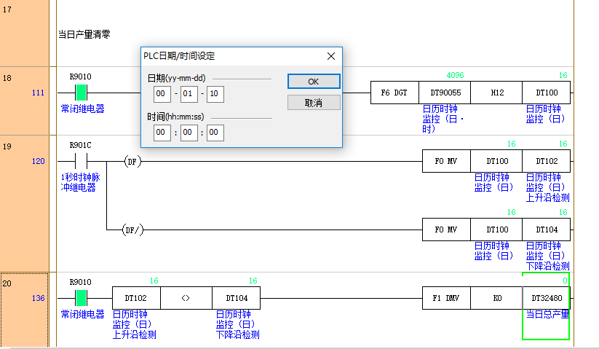Click the 取消 cancel button
Screen dimensions: 599x349
tap(314, 103)
